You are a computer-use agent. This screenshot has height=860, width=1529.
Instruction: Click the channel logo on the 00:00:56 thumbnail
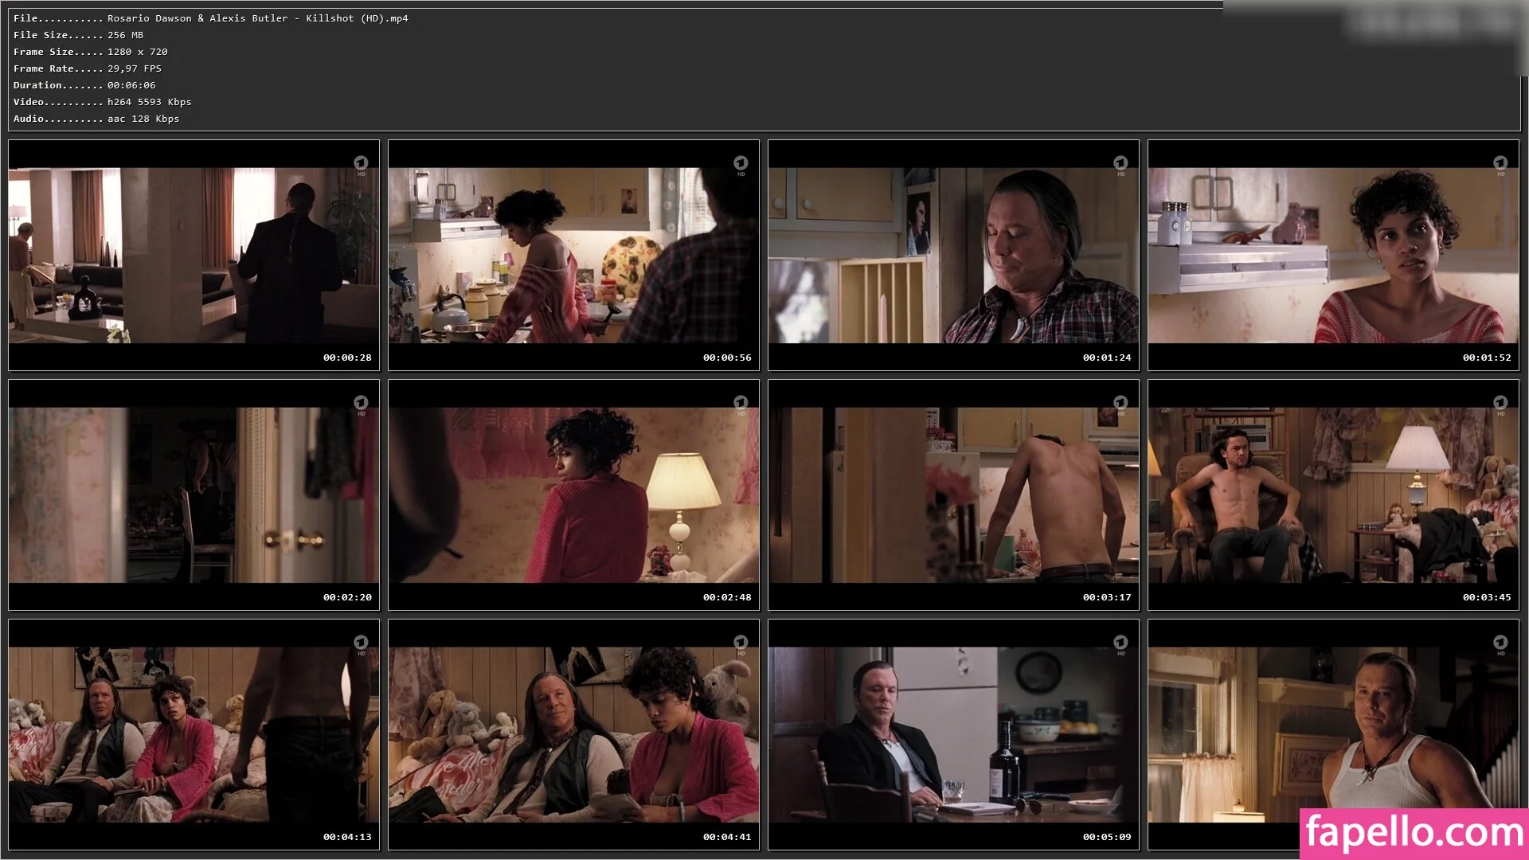(x=741, y=163)
